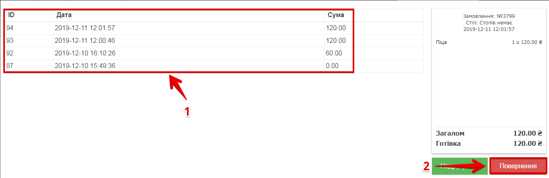This screenshot has height=178, width=549.
Task: Click the Сума column header
Action: pos(336,15)
